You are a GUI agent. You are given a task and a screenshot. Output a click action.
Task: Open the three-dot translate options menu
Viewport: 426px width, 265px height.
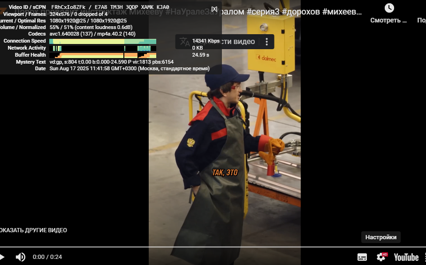[x=266, y=42]
